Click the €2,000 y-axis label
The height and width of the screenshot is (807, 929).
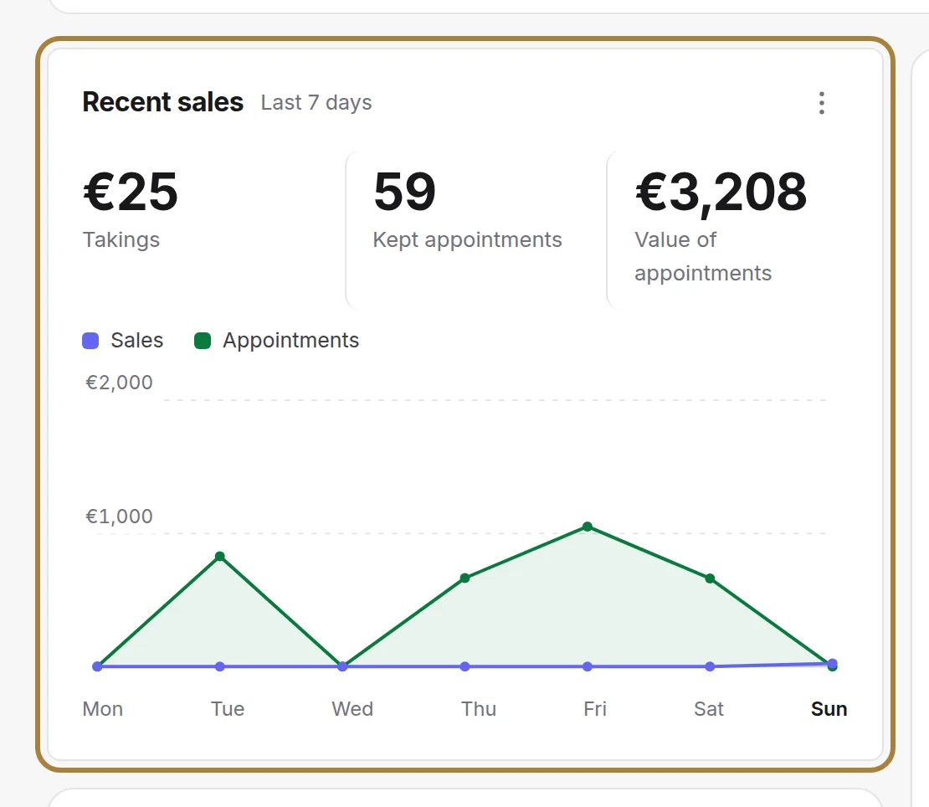point(119,383)
